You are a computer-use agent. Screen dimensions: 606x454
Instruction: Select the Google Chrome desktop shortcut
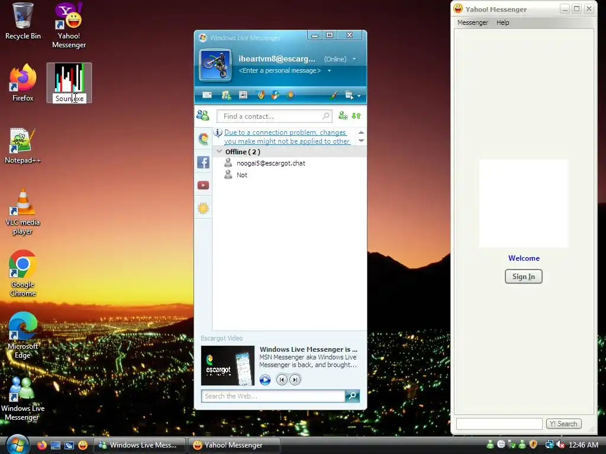pyautogui.click(x=23, y=273)
